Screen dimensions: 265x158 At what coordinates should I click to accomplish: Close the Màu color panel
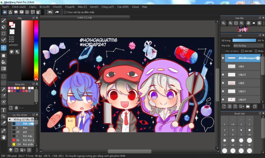click(37, 18)
